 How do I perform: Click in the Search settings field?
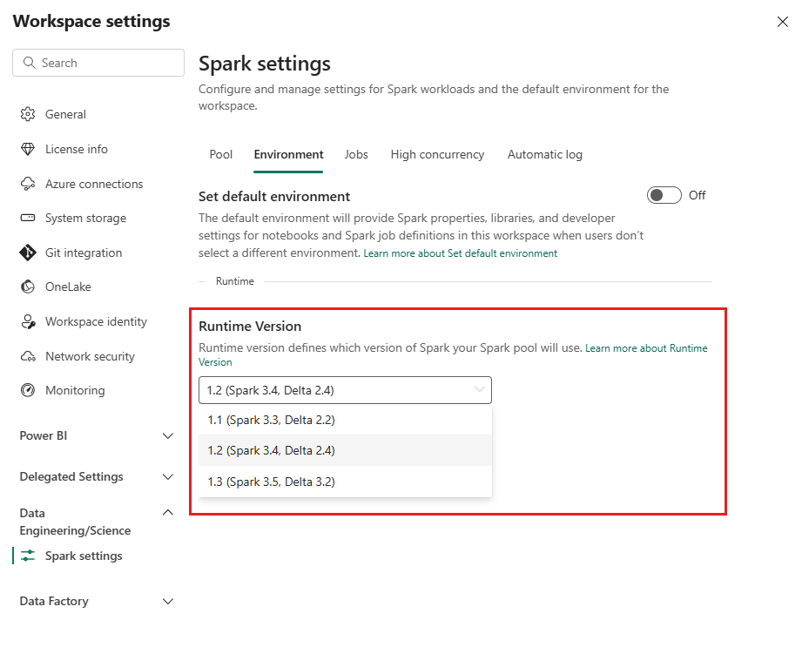pos(104,63)
